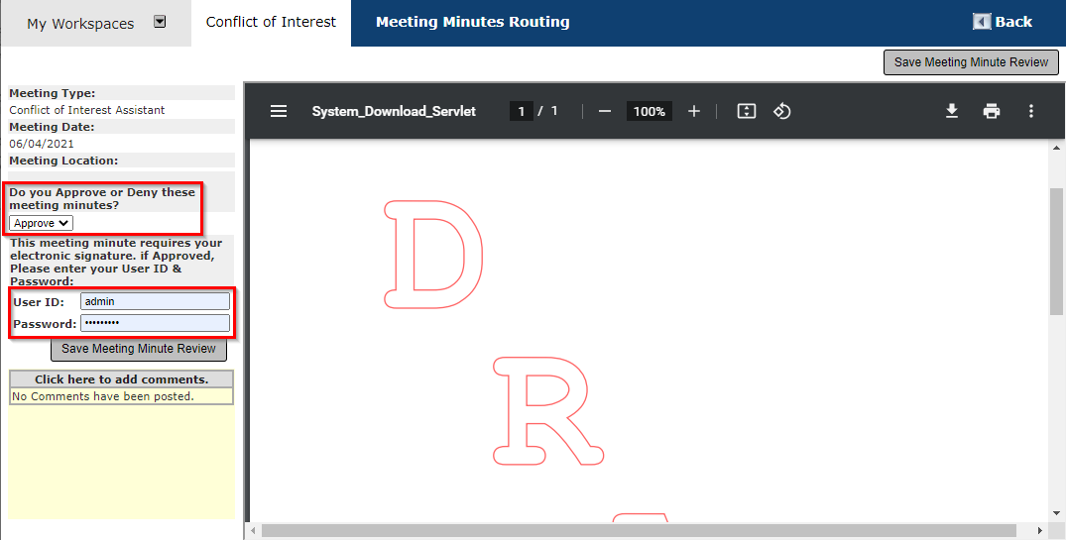This screenshot has height=540, width=1066.
Task: Go Back using the Back link
Action: (x=1013, y=22)
